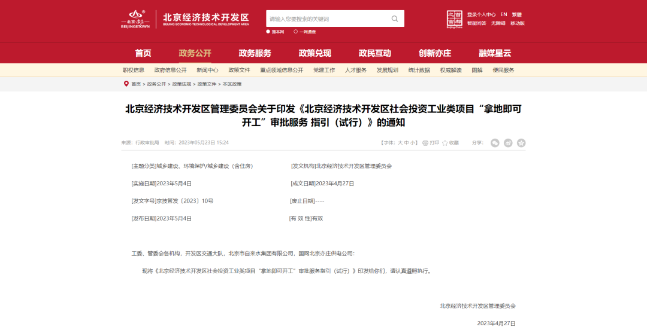The height and width of the screenshot is (336, 647).
Task: Click the Beijing Etown logo
Action: coord(135,19)
